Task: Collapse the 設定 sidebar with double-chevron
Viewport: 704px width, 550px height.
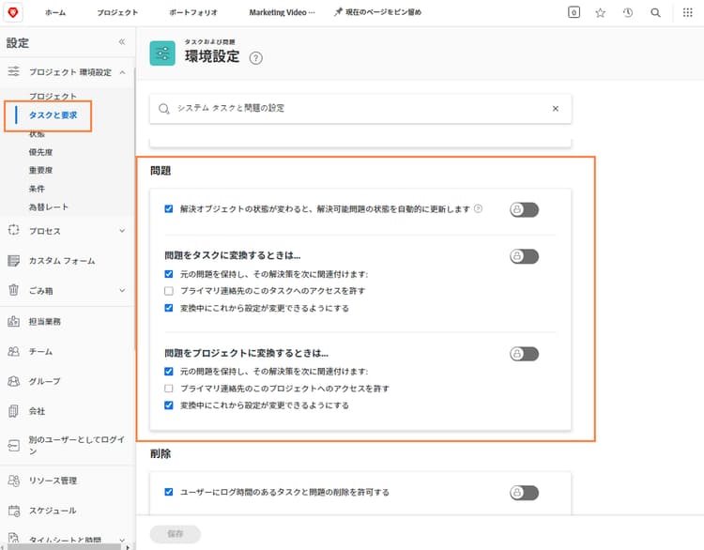Action: [122, 41]
